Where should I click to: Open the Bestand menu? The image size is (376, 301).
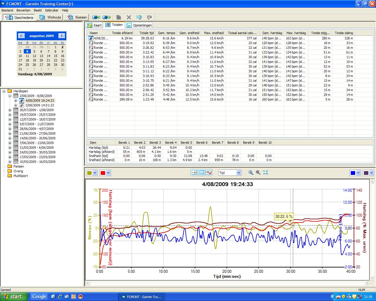click(x=7, y=10)
